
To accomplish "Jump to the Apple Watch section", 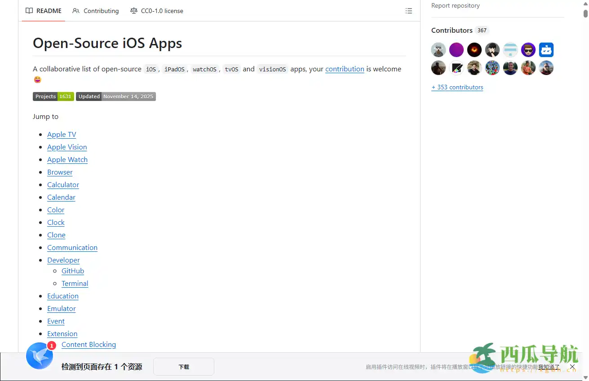I will coord(67,159).
